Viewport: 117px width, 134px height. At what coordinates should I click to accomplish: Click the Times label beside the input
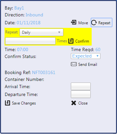click(x=62, y=41)
